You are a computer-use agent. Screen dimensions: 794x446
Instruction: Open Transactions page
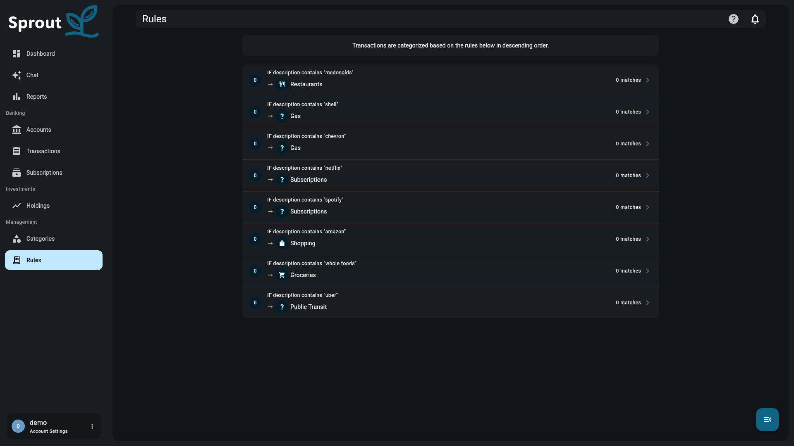(54, 151)
